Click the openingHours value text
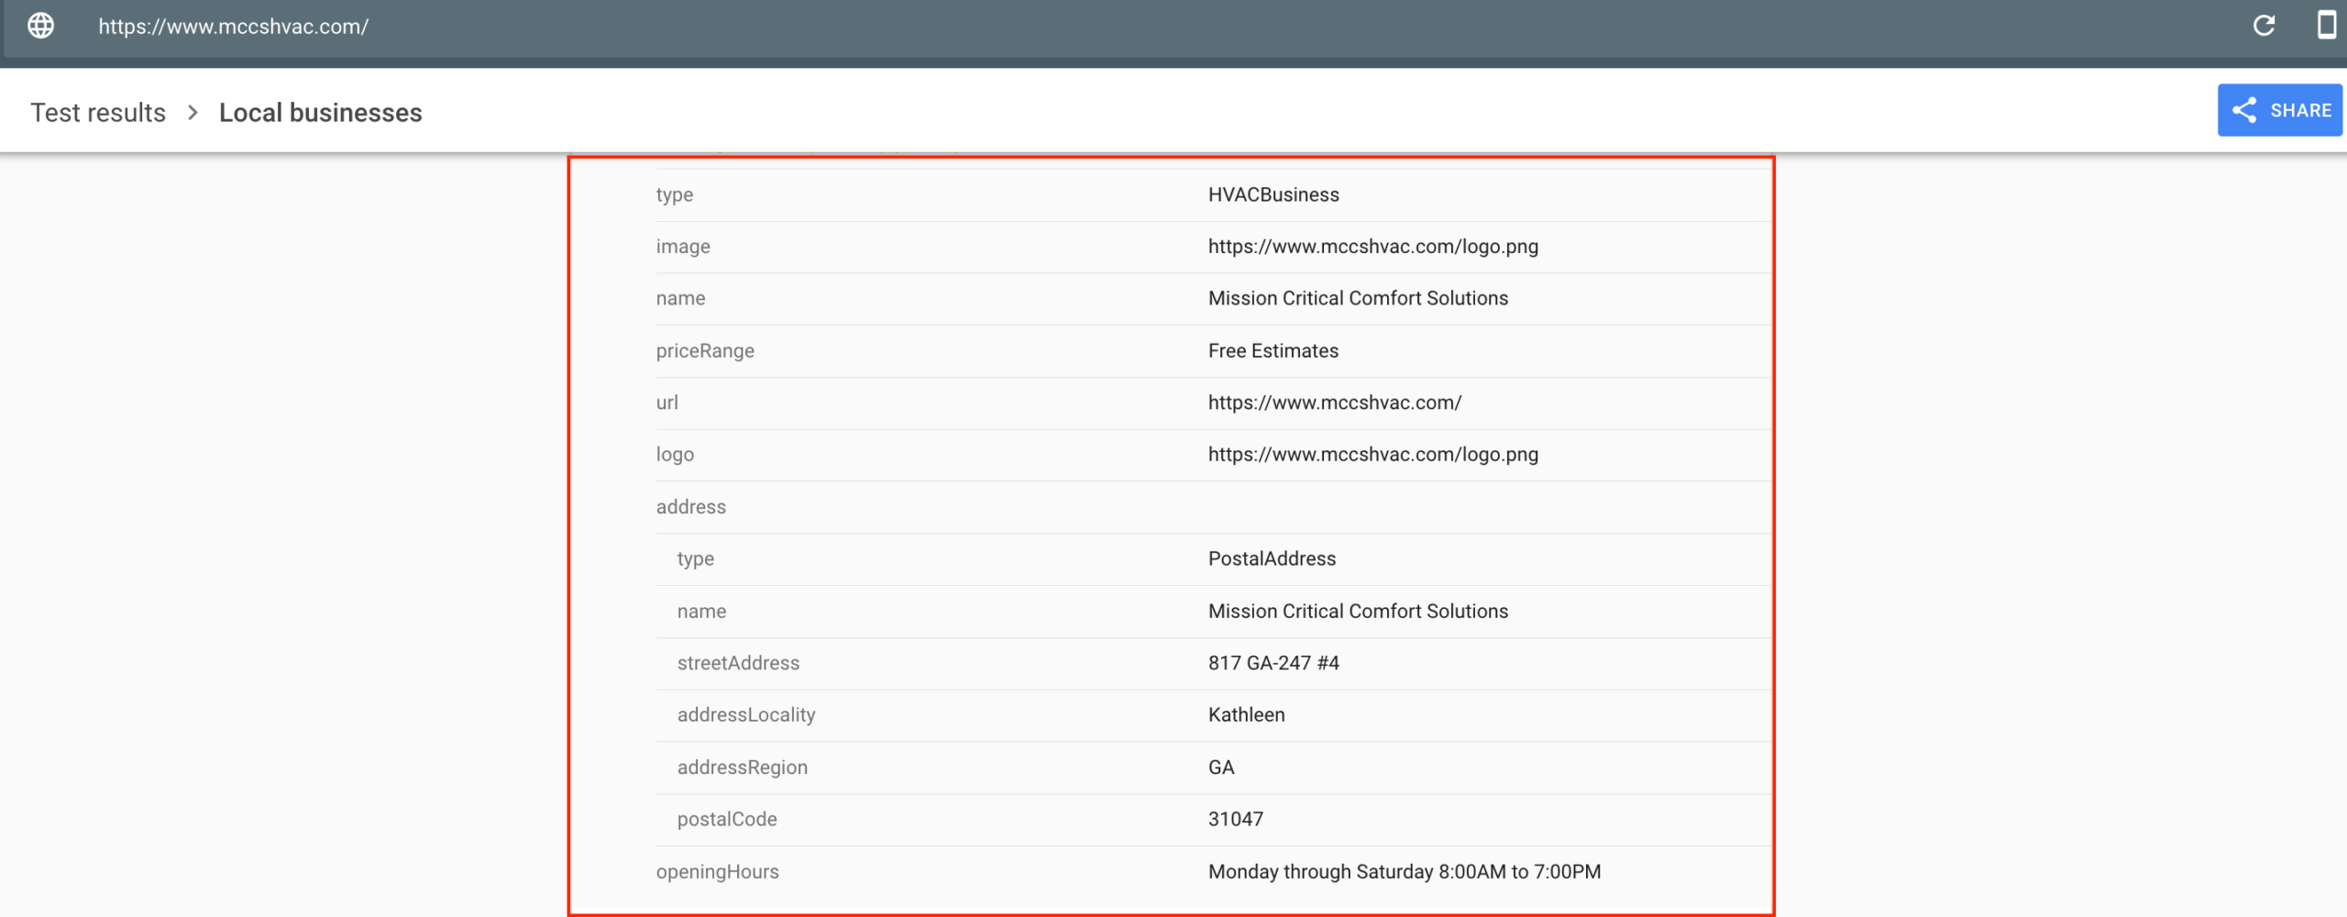This screenshot has width=2347, height=917. click(1404, 871)
